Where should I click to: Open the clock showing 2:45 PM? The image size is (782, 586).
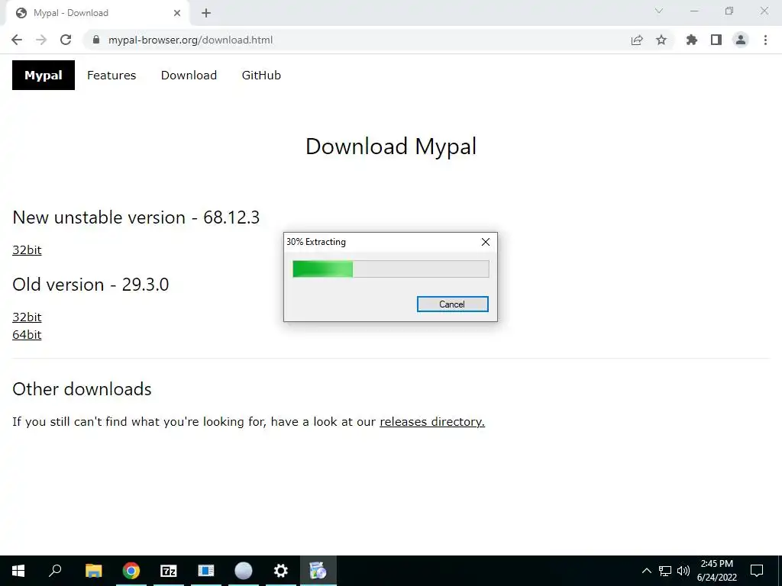pyautogui.click(x=716, y=571)
